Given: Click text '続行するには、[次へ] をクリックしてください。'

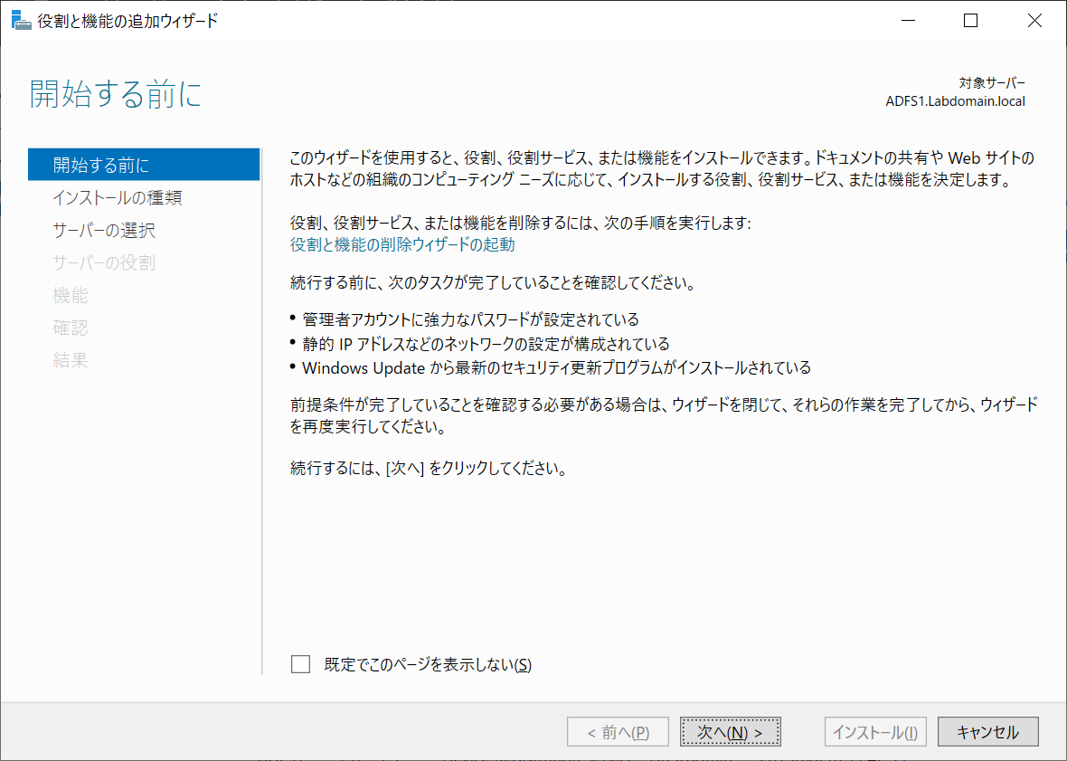Looking at the screenshot, I should click(428, 469).
